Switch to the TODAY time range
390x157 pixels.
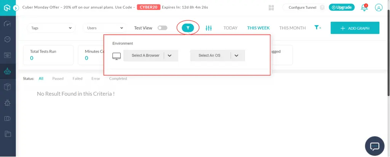point(230,28)
